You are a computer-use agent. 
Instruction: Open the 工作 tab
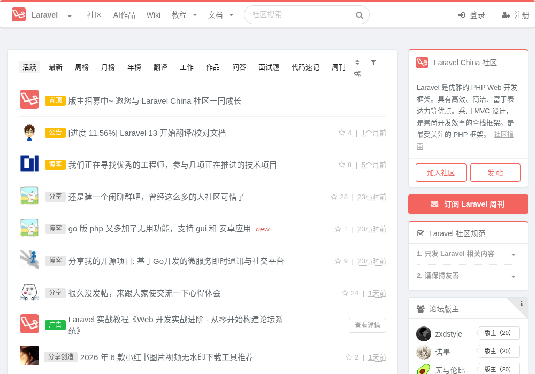pos(187,67)
